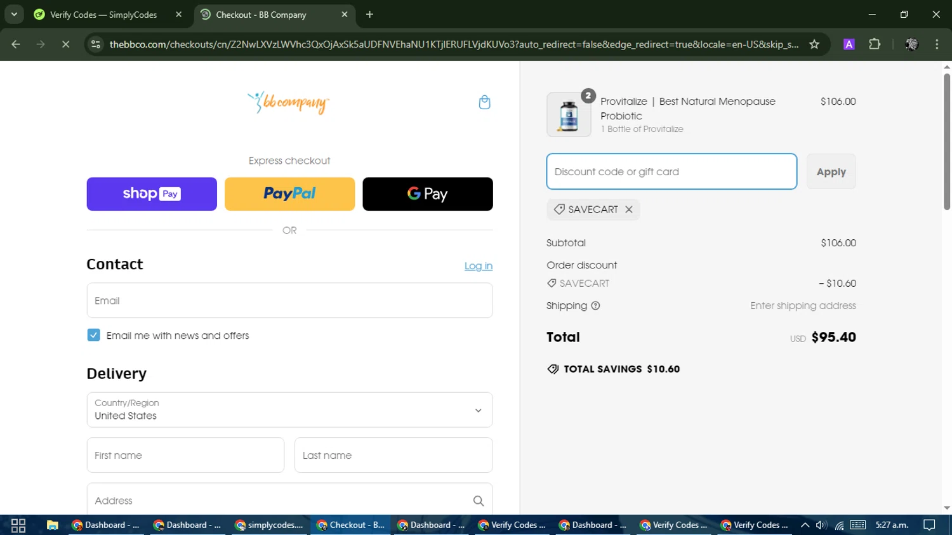Click the Address input field

point(289,501)
